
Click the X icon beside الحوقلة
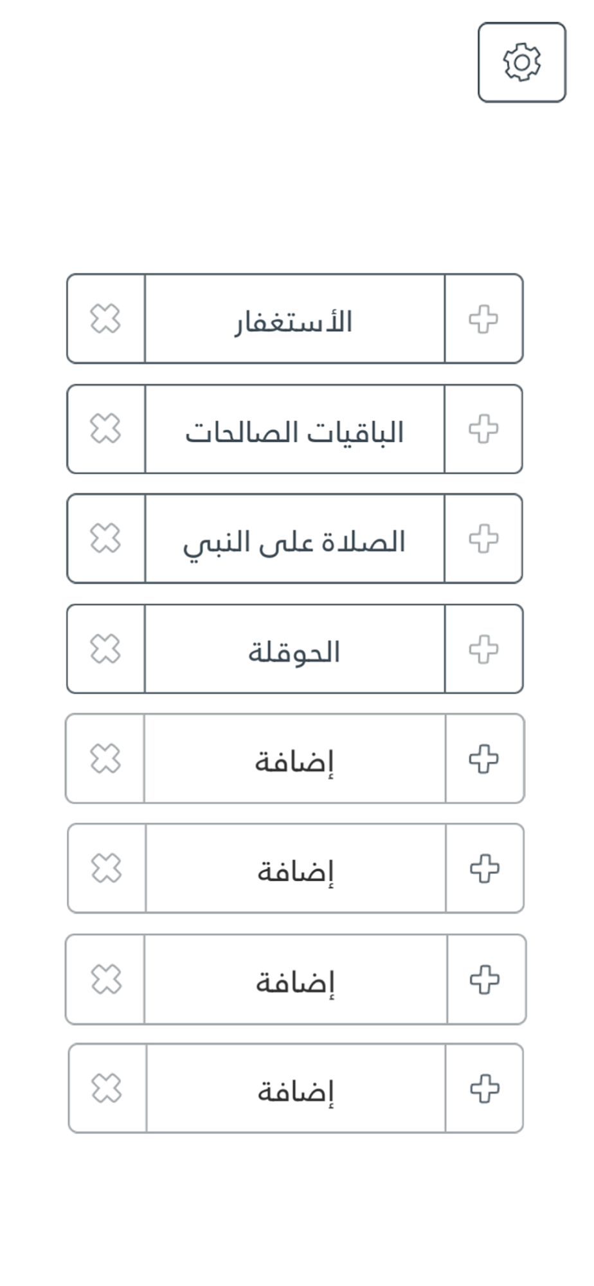pos(105,649)
